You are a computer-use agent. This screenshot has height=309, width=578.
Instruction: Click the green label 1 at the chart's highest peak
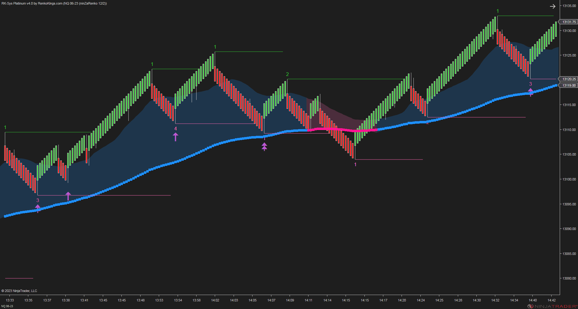(x=498, y=11)
